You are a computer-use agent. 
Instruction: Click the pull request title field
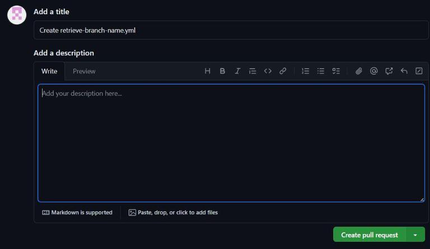click(231, 30)
